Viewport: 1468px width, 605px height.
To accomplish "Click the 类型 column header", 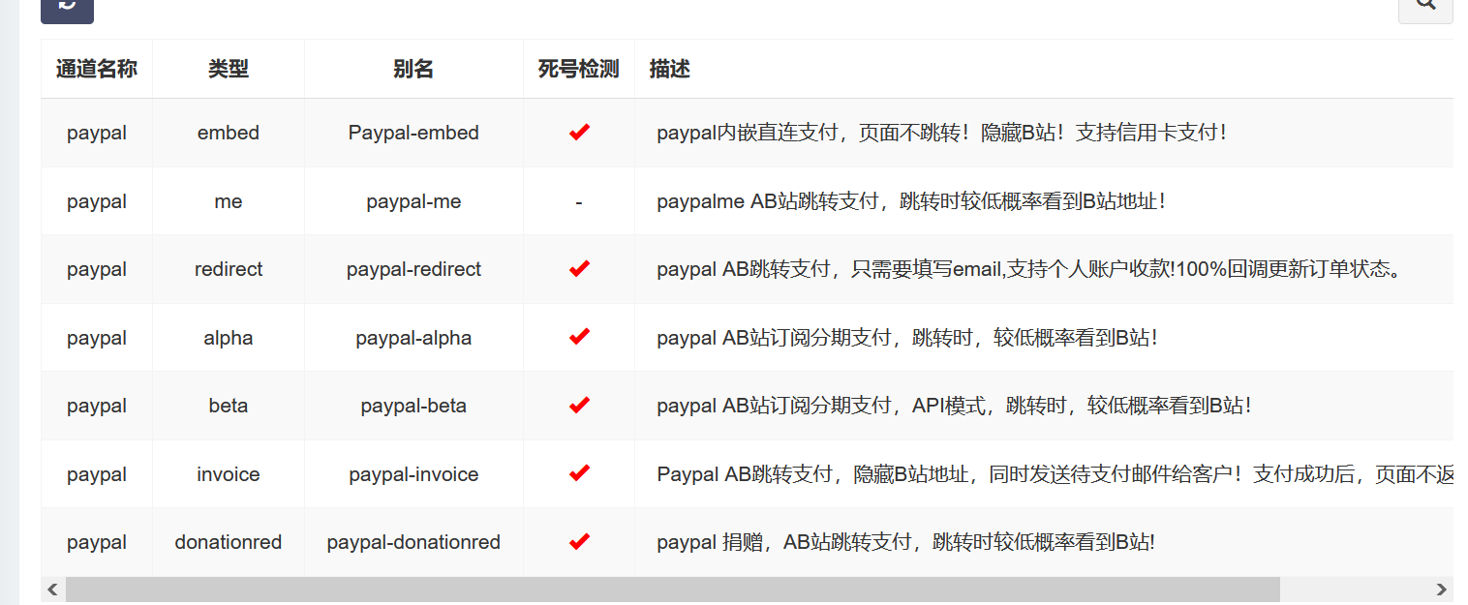I will 229,69.
